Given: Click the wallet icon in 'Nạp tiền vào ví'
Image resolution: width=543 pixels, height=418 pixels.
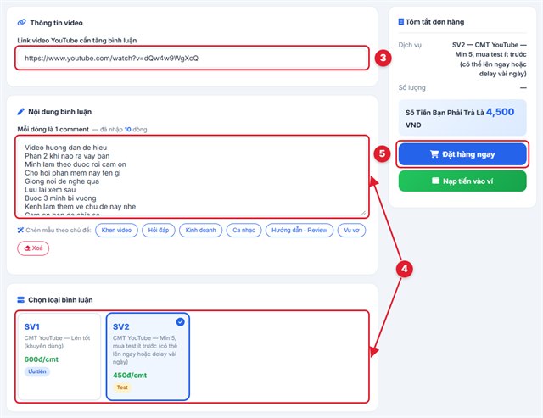Looking at the screenshot, I should [435, 181].
